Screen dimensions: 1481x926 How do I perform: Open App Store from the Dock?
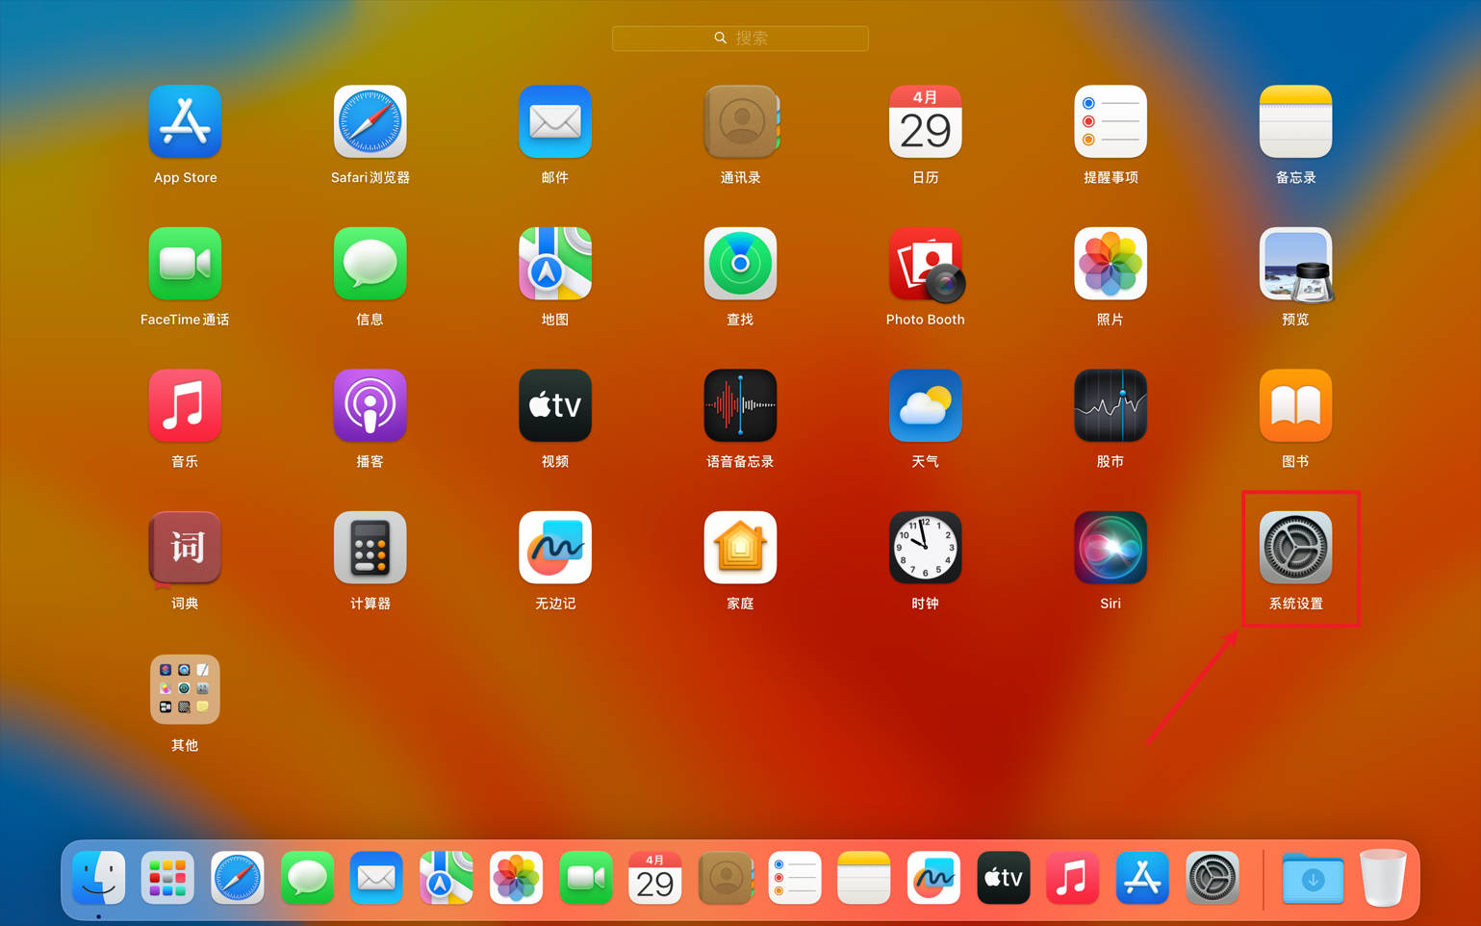tap(1143, 878)
